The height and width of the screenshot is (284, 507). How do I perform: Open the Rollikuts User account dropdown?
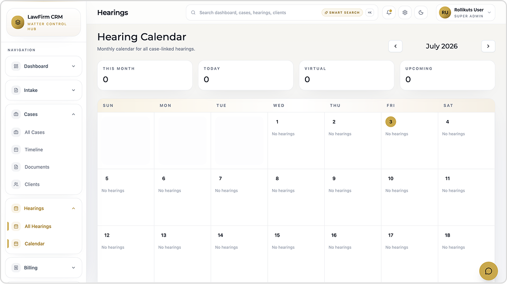(x=465, y=13)
